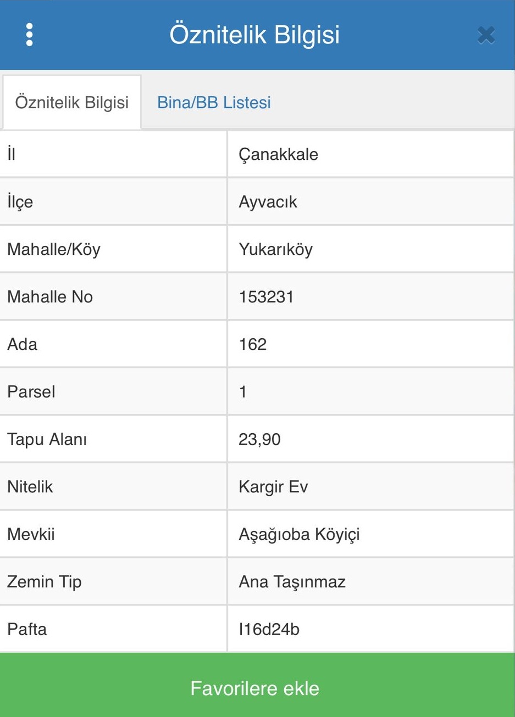Click the Parsel value 1
515x717 pixels.
coord(243,392)
